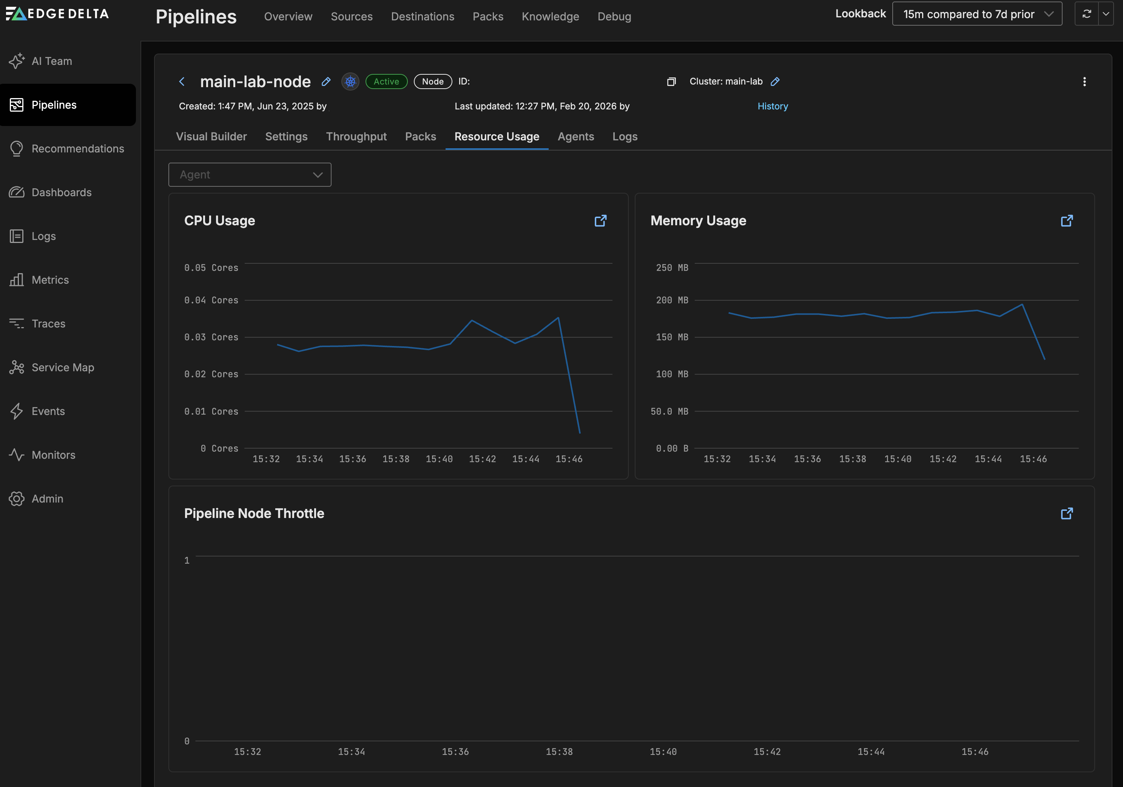
Task: Expand the Lookback time range dropdown
Action: (x=977, y=14)
